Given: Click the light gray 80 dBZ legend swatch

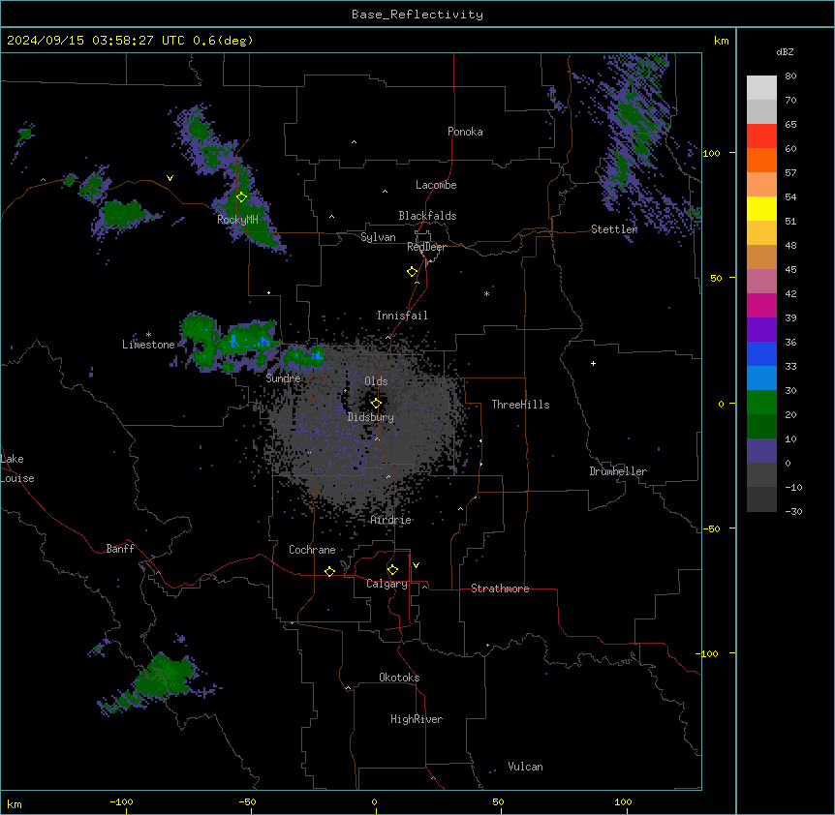Looking at the screenshot, I should [x=761, y=88].
